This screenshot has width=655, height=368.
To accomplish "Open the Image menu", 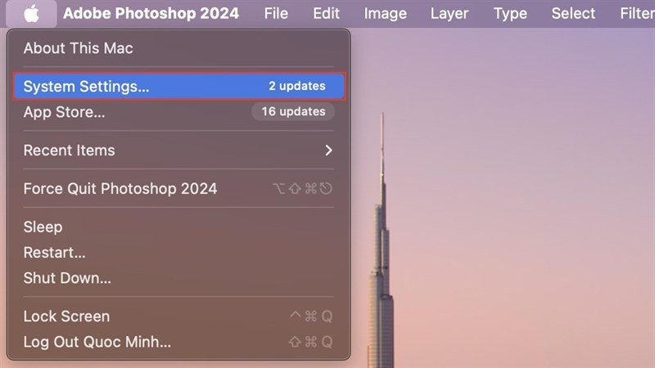I will click(385, 14).
